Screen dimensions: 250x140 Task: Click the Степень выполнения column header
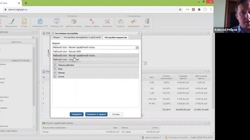tap(166, 77)
